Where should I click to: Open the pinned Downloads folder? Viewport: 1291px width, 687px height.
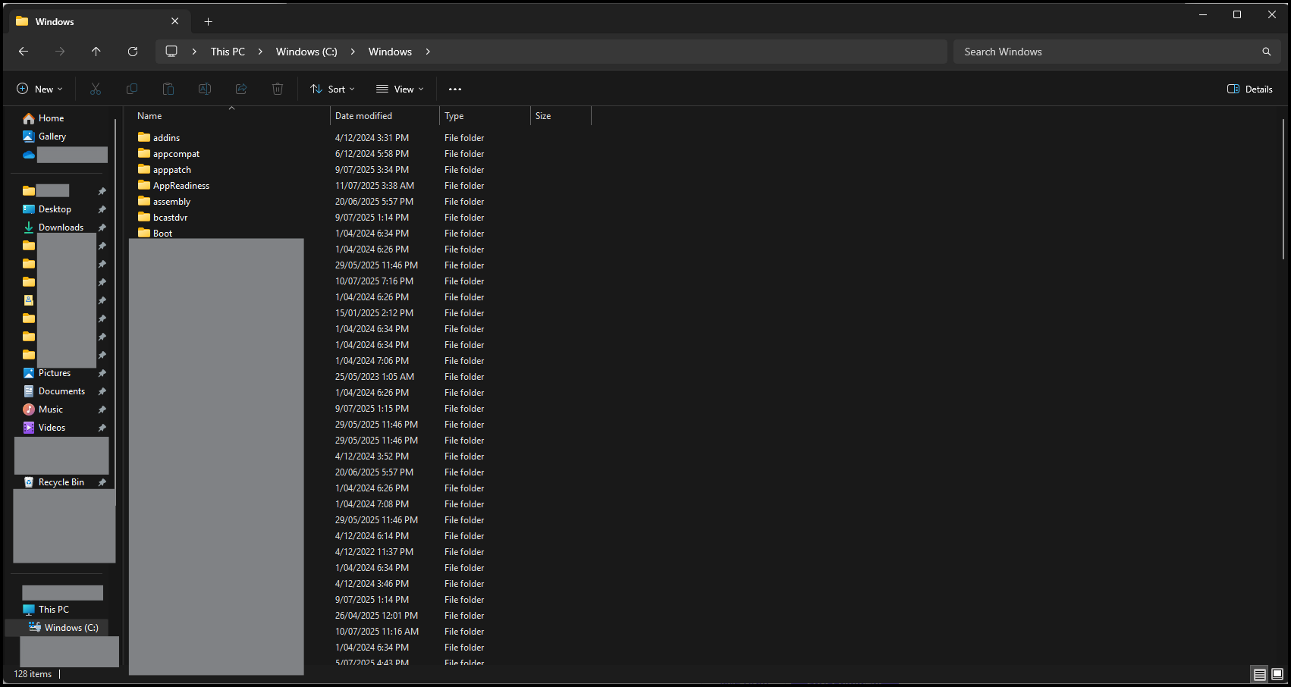click(53, 227)
